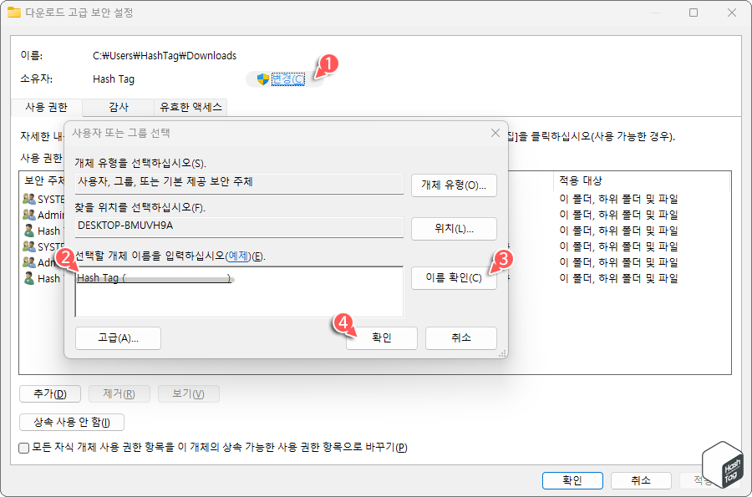
Task: Select the 사용 권한 tab
Action: [46, 108]
